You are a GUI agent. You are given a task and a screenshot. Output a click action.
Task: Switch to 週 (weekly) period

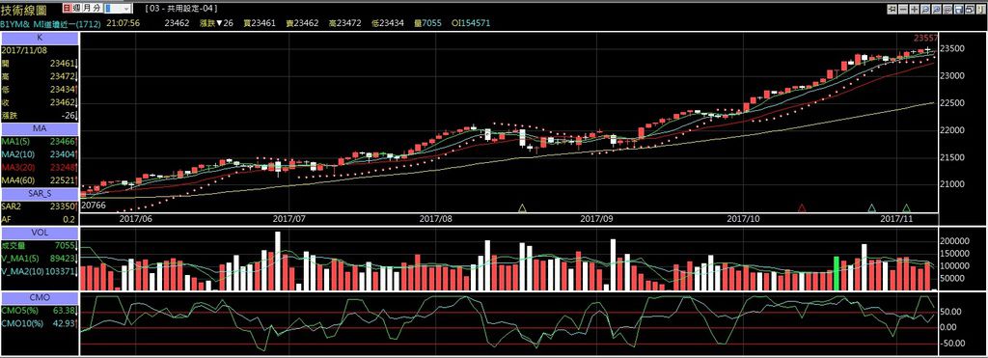[x=76, y=9]
